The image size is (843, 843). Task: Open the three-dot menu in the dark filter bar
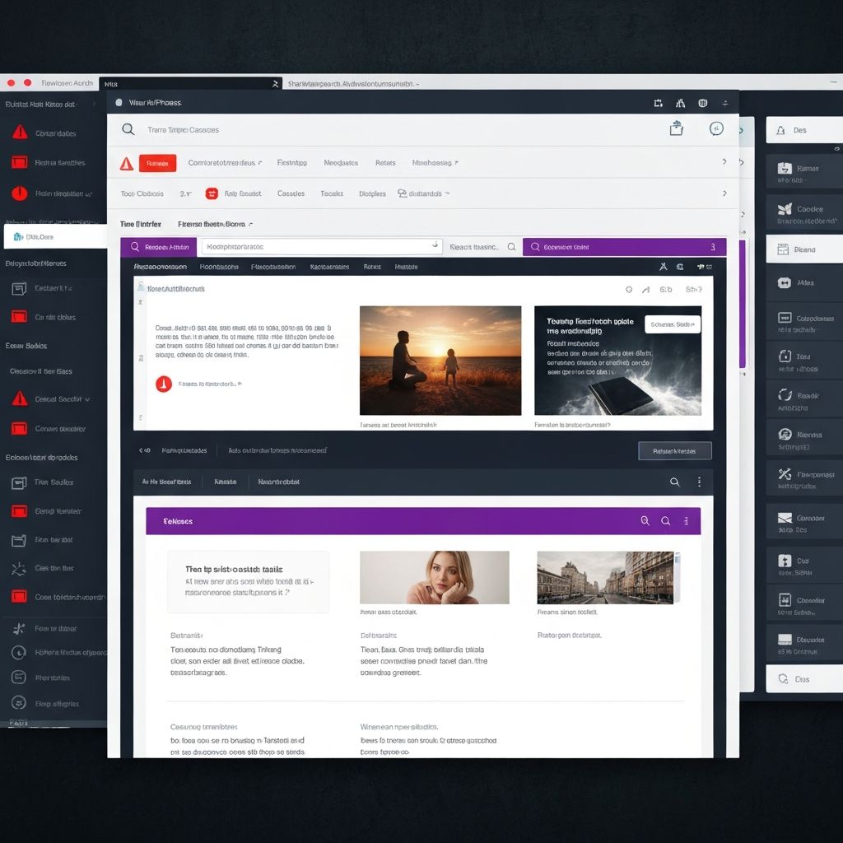(699, 482)
